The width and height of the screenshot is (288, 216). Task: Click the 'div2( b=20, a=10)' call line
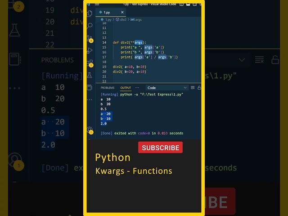click(130, 72)
